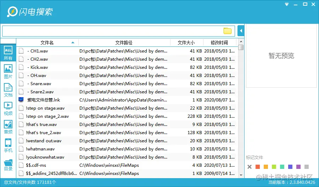Click the 2009/07/14 modified date
319x187 pixels.
point(219,174)
